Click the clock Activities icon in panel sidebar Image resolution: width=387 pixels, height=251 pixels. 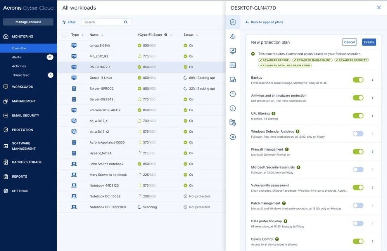[x=233, y=94]
